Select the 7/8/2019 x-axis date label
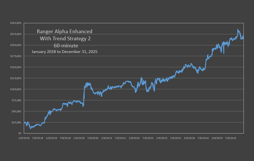254x161 pixels. coord(65,138)
